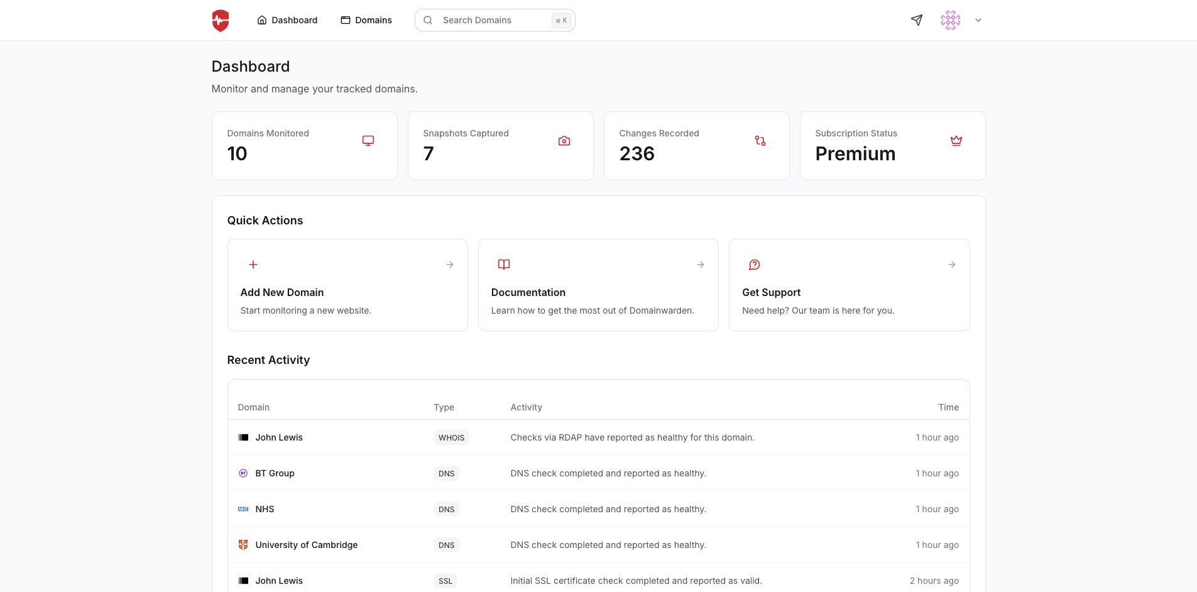Viewport: 1197px width, 592px height.
Task: Click the BT Group favicon
Action: click(243, 473)
